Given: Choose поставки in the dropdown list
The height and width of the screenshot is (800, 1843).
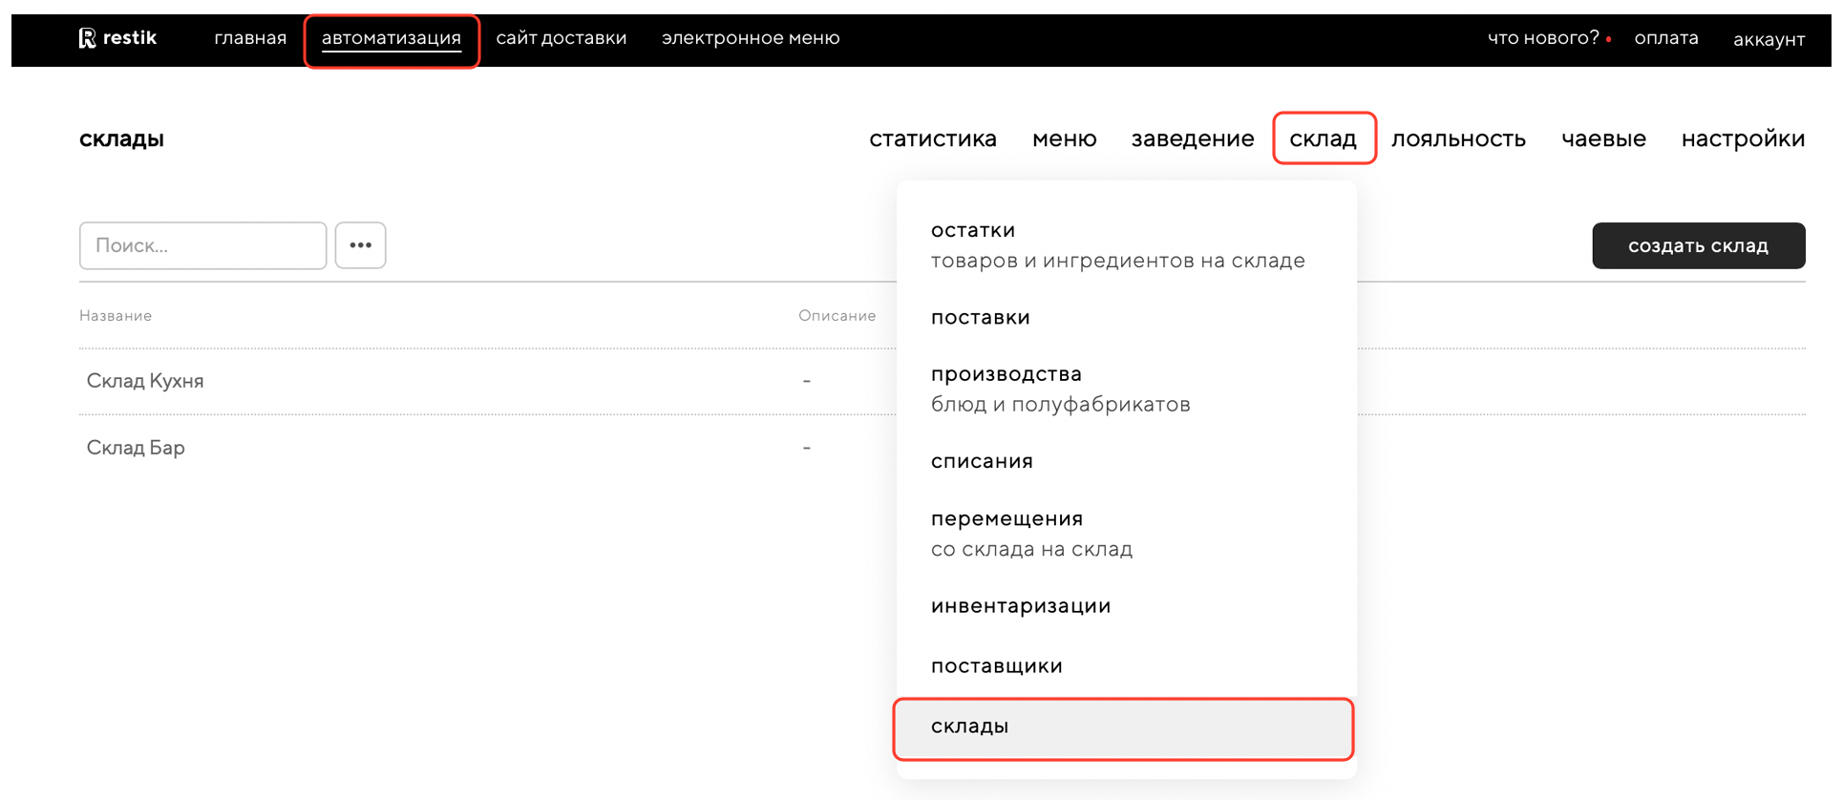Looking at the screenshot, I should pos(980,317).
